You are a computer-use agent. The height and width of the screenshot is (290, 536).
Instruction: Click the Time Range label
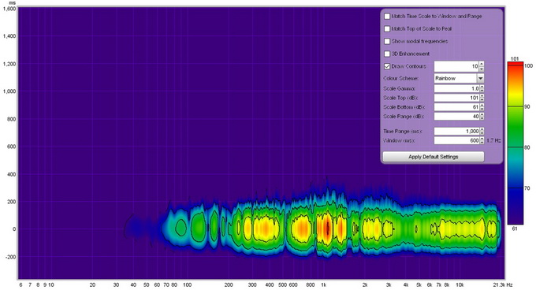[x=402, y=131]
